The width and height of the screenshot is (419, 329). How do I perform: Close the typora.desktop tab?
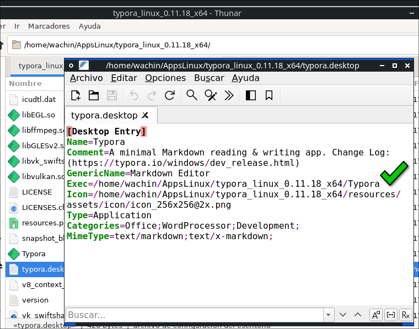[145, 115]
